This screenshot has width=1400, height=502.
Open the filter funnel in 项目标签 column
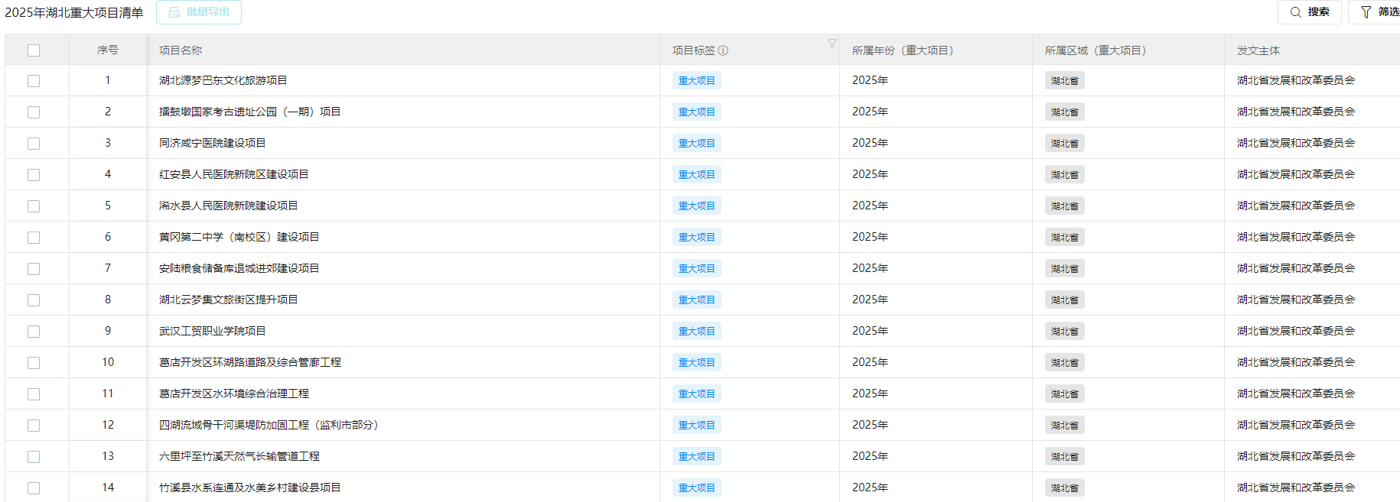(832, 44)
